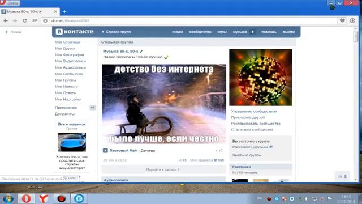Click Назад on the left edge

point(14,32)
